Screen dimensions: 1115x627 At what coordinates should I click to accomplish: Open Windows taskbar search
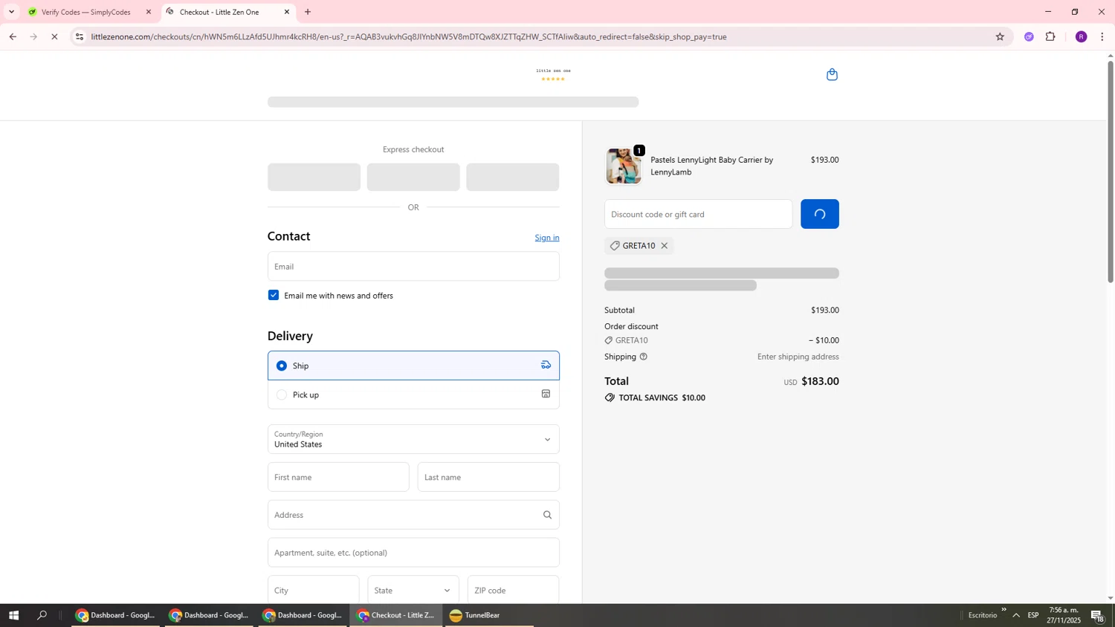pyautogui.click(x=42, y=615)
